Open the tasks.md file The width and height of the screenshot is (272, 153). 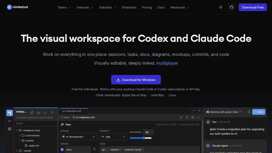[x=32, y=145]
